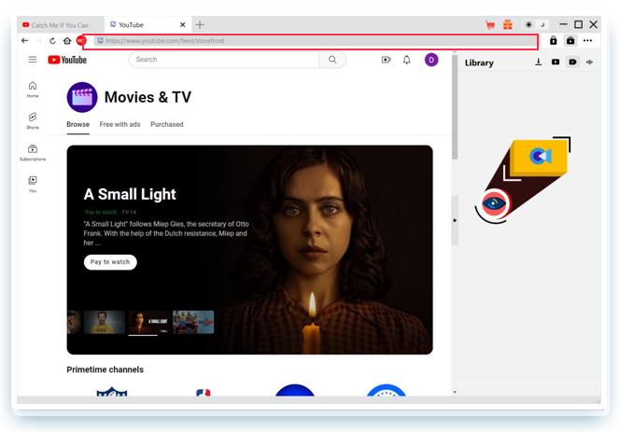Open You in YouTube sidebar
This screenshot has width=620, height=432.
[x=33, y=184]
